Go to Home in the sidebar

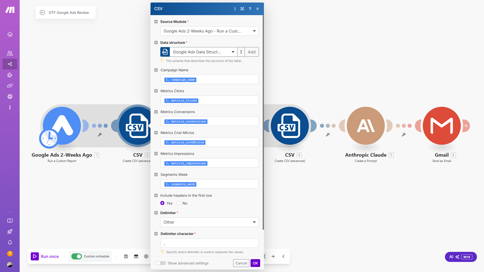coord(10,34)
